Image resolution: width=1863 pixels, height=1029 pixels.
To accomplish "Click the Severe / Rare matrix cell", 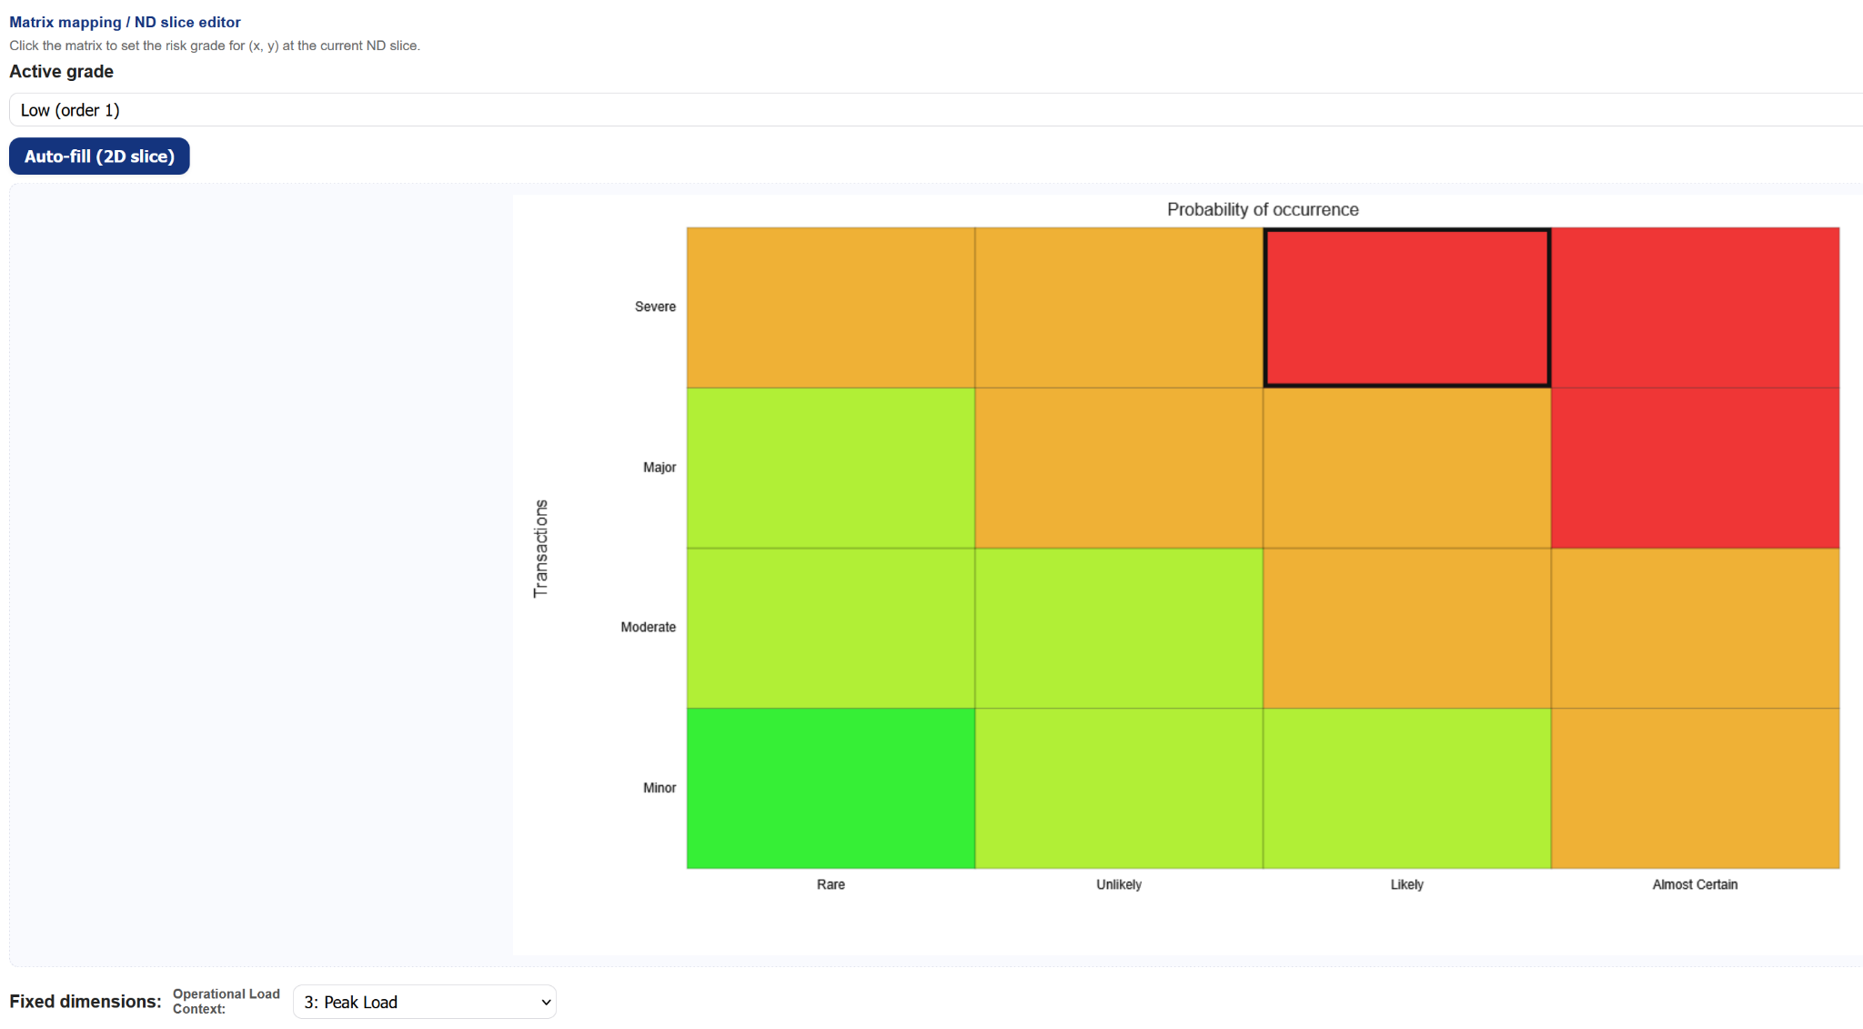I will (831, 308).
